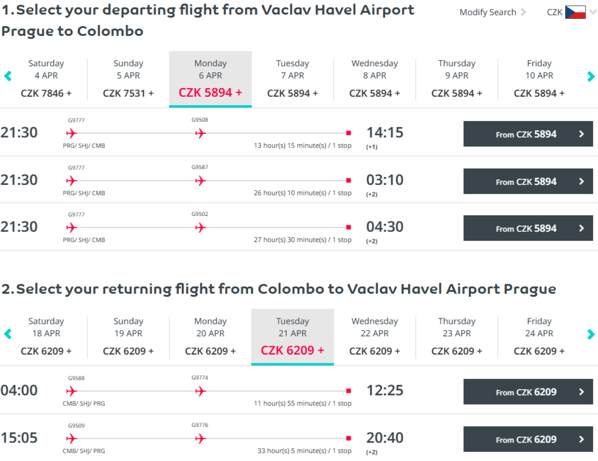Screen dimensions: 598x461
Task: Select Saturday 4 APR departing date tab
Action: (x=46, y=79)
